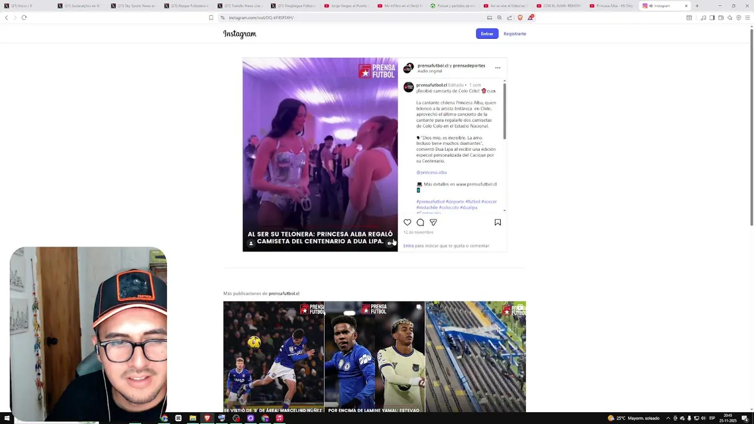The image size is (754, 424).
Task: Show hidden system tray icons chevron
Action: click(668, 418)
